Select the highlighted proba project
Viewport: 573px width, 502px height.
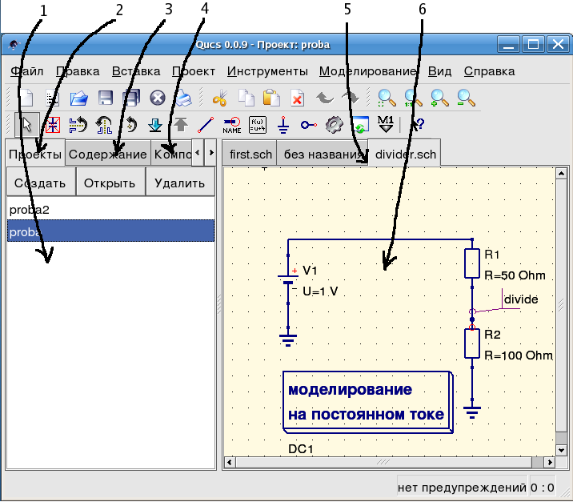click(110, 231)
